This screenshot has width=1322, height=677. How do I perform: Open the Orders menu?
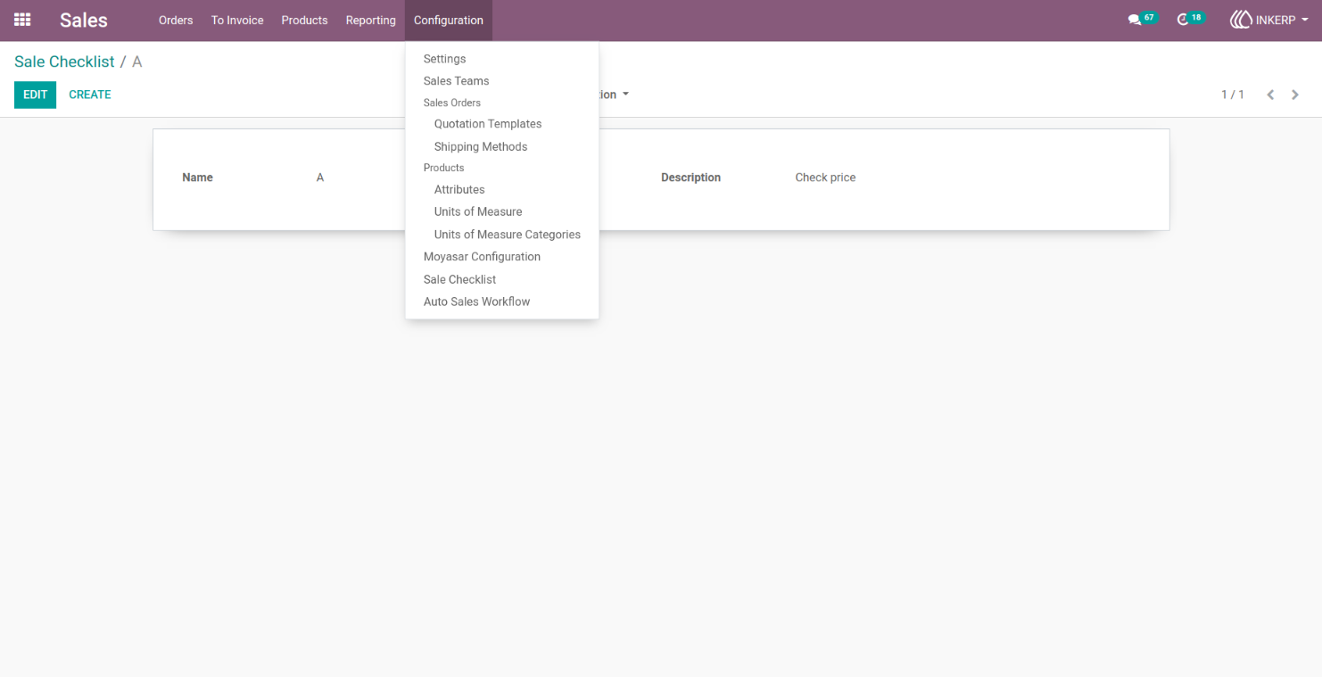click(x=176, y=20)
